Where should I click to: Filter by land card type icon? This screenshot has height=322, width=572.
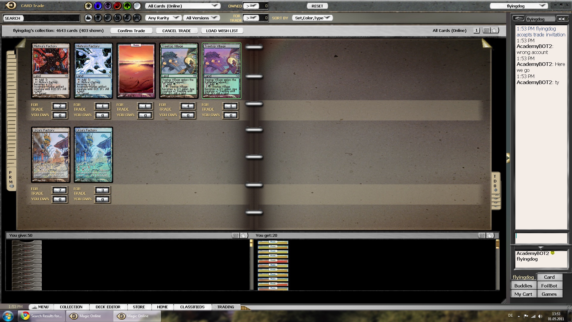(x=88, y=18)
